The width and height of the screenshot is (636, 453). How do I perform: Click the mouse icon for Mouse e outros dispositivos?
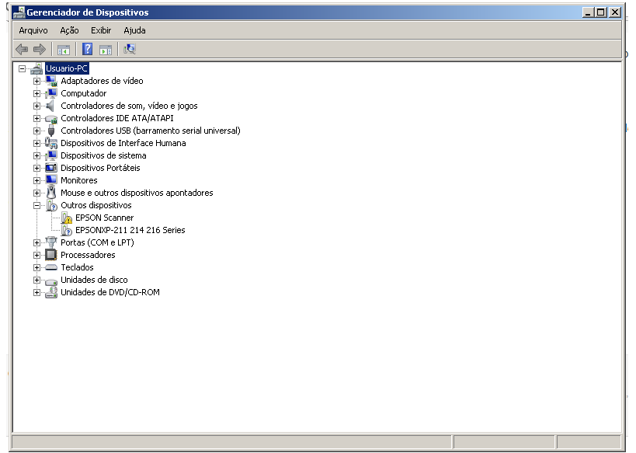click(x=51, y=193)
